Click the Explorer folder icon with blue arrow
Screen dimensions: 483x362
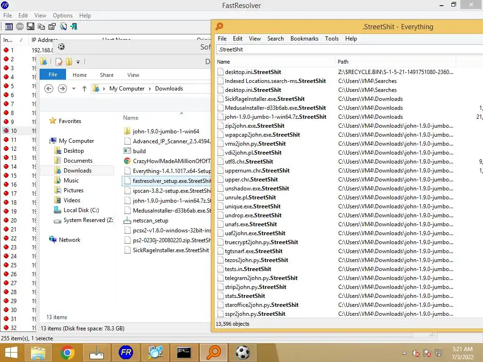(x=43, y=62)
